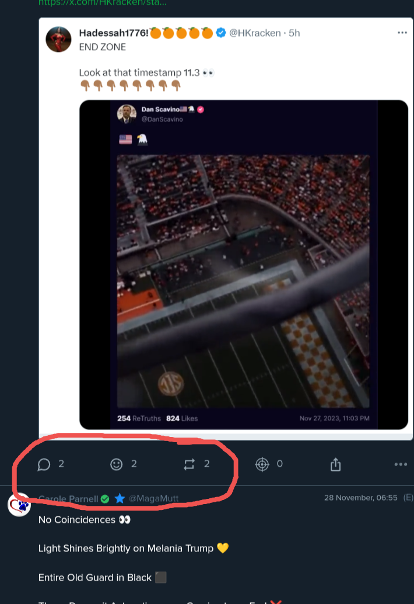Viewport: 414px width, 604px height.
Task: Open the x.com/HKracken link
Action: pyautogui.click(x=102, y=3)
